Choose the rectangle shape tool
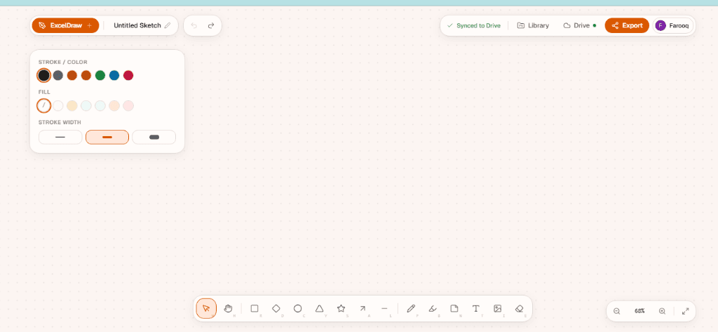 point(255,309)
